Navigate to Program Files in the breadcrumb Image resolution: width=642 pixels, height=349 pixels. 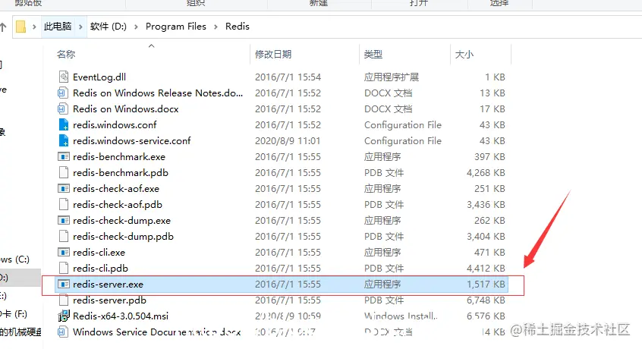click(x=176, y=27)
